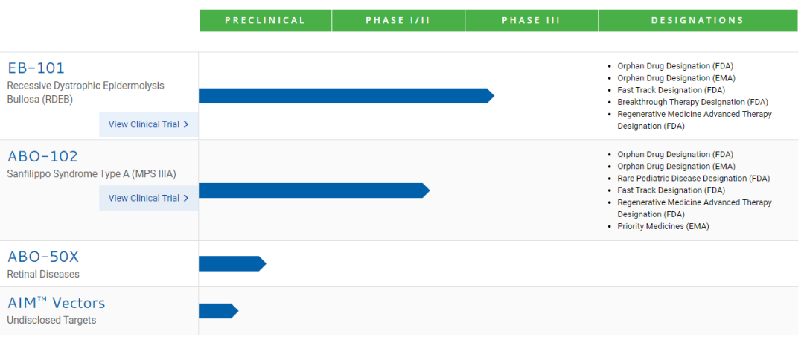Click Priority Medicines (EMA) list item

[x=663, y=226]
